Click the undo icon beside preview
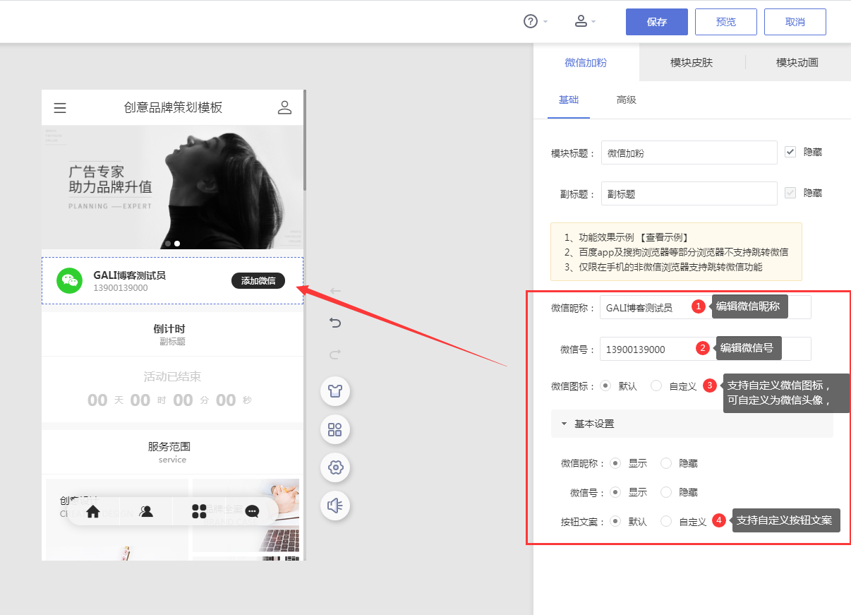 [335, 323]
